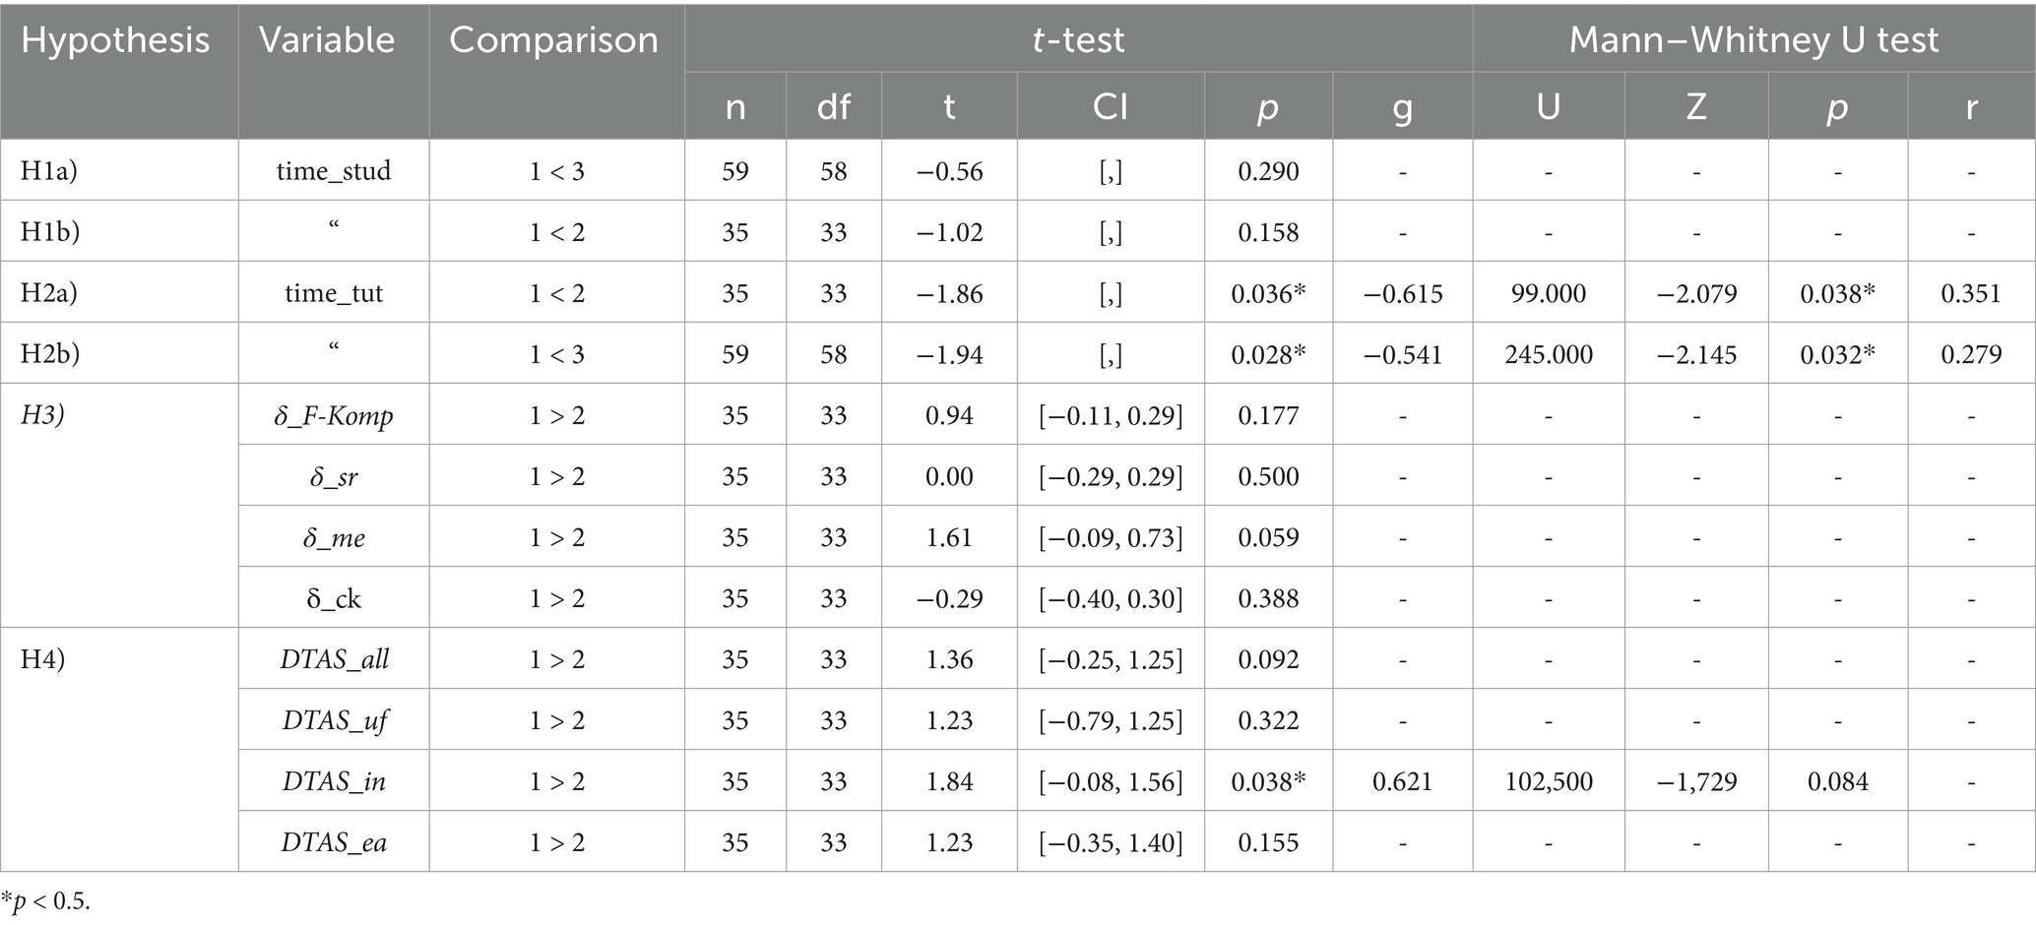Viewport: 2036px width, 925px height.
Task: Select the H2b) hypothesis row label
Action: tap(50, 354)
